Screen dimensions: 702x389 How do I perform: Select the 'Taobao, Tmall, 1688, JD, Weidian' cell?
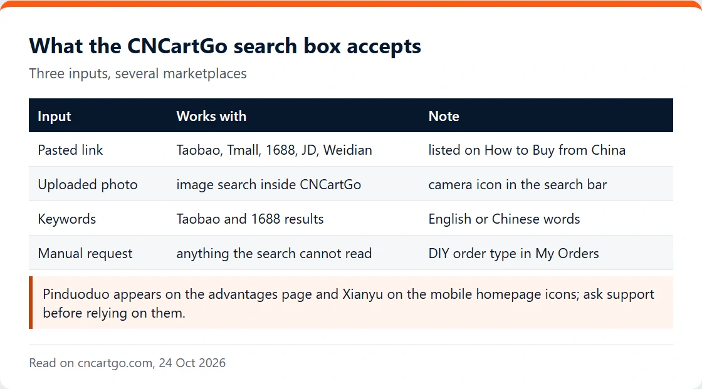pyautogui.click(x=293, y=150)
